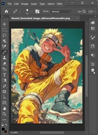Select the Gradient tool

coord(4,80)
